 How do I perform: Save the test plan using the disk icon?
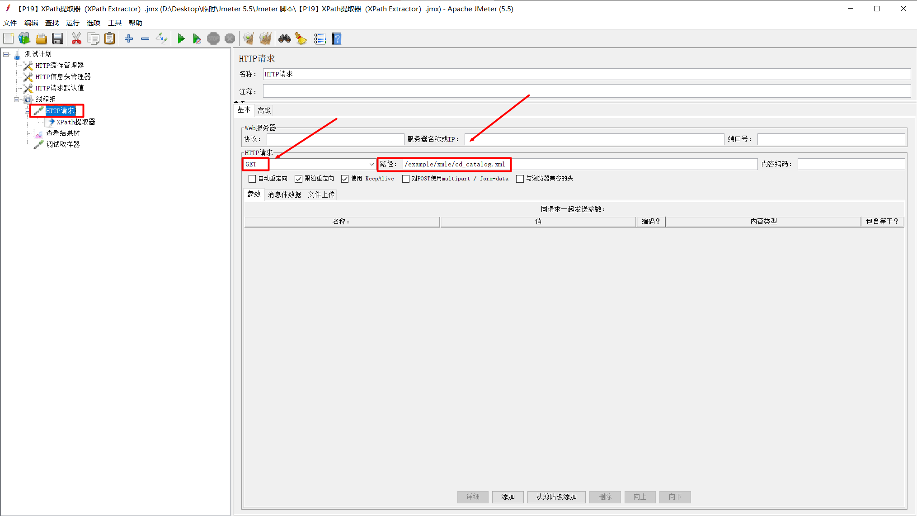click(x=57, y=38)
